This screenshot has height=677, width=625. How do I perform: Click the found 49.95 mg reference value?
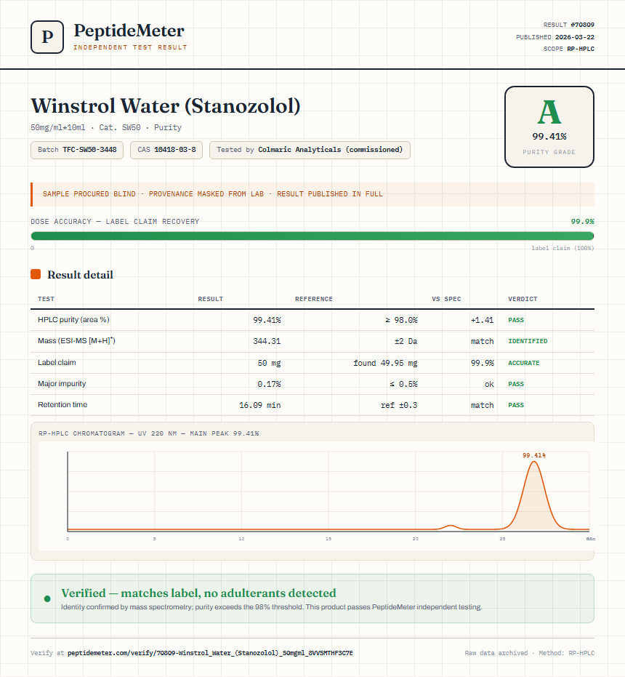click(385, 363)
